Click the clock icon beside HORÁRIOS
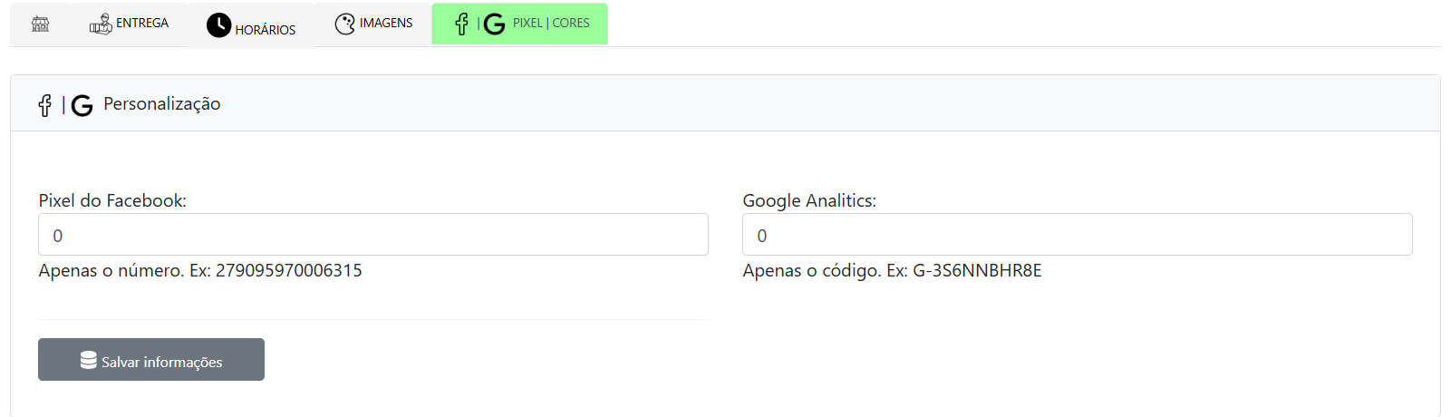 click(218, 25)
